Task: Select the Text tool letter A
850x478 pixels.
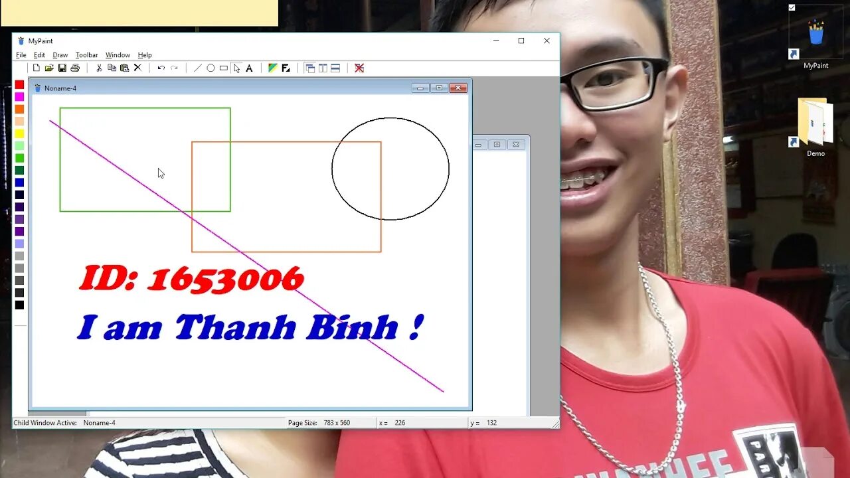Action: (249, 68)
